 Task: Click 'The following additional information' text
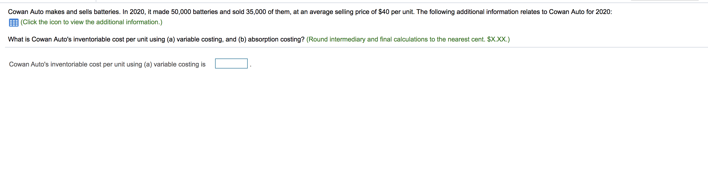pos(468,12)
